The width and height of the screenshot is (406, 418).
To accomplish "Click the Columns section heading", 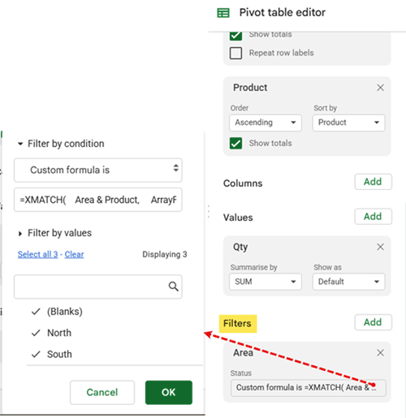I will tap(243, 183).
